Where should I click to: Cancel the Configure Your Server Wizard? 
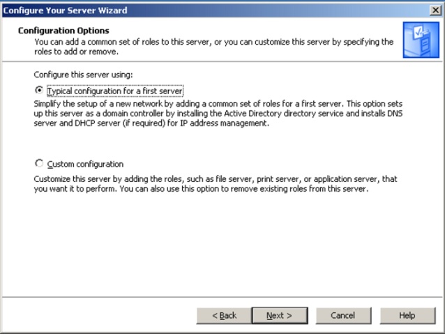(x=343, y=315)
